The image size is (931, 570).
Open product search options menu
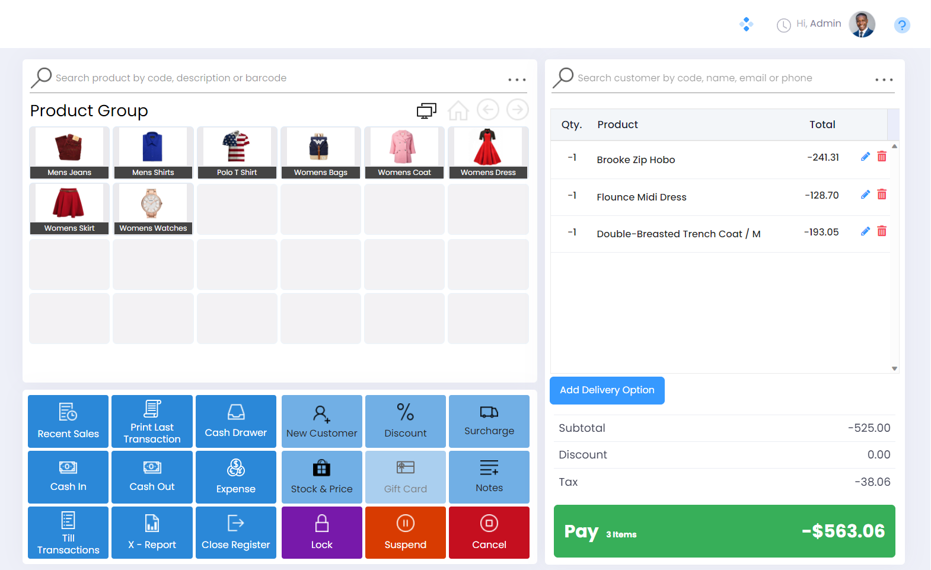coord(516,79)
